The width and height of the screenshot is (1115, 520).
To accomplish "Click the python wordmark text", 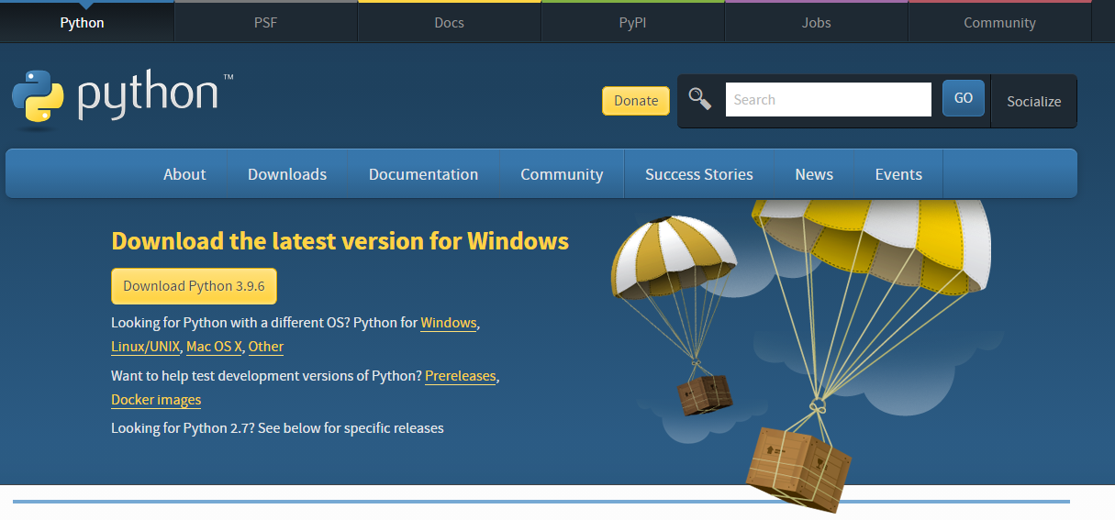I will pyautogui.click(x=148, y=96).
